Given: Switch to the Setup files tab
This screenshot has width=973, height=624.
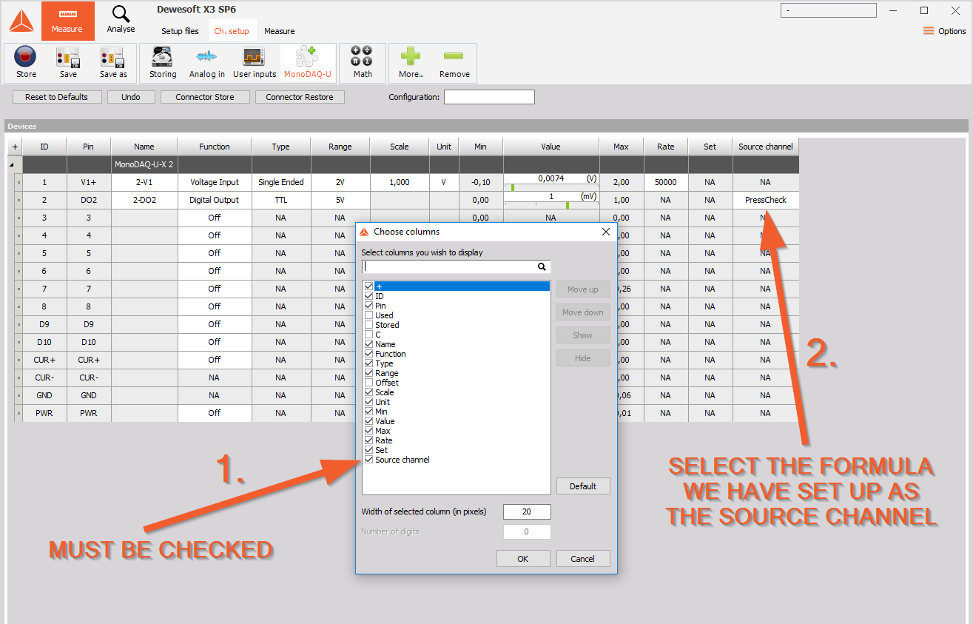Looking at the screenshot, I should click(x=180, y=31).
